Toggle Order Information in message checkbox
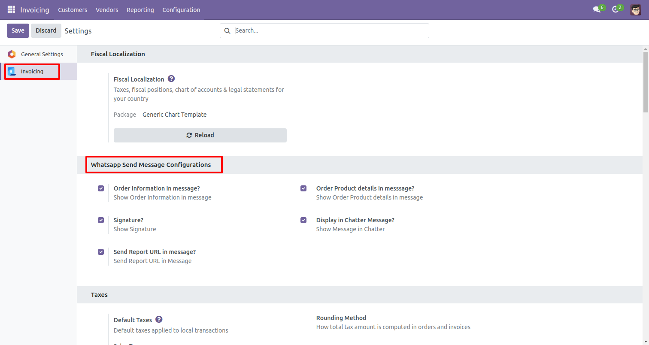The height and width of the screenshot is (345, 649). [101, 188]
